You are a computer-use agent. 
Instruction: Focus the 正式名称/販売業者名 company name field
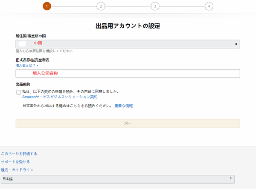128,73
